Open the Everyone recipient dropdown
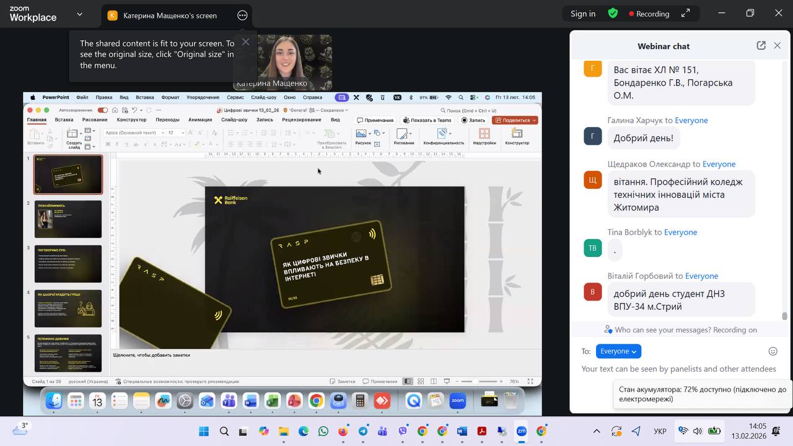 (618, 351)
